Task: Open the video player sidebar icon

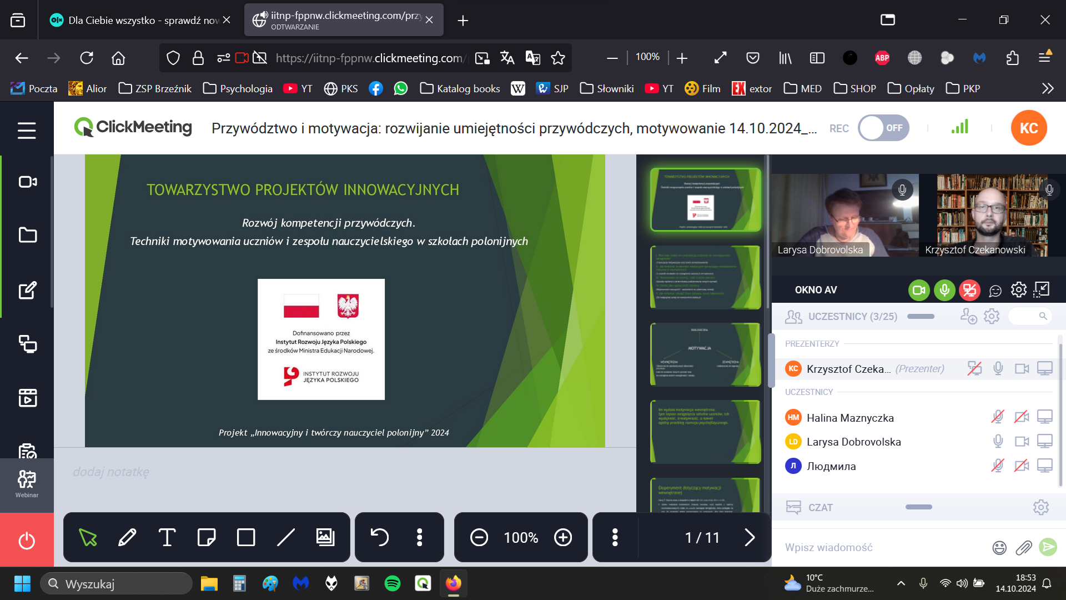Action: click(28, 398)
